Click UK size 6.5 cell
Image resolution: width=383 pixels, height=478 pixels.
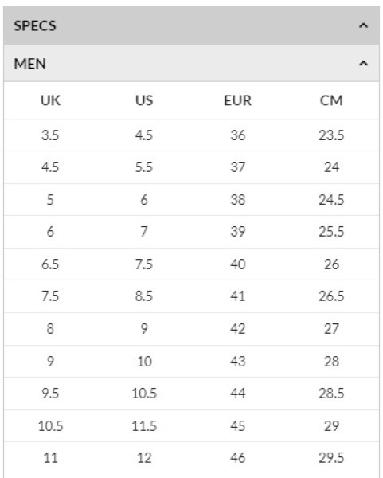pyautogui.click(x=50, y=264)
